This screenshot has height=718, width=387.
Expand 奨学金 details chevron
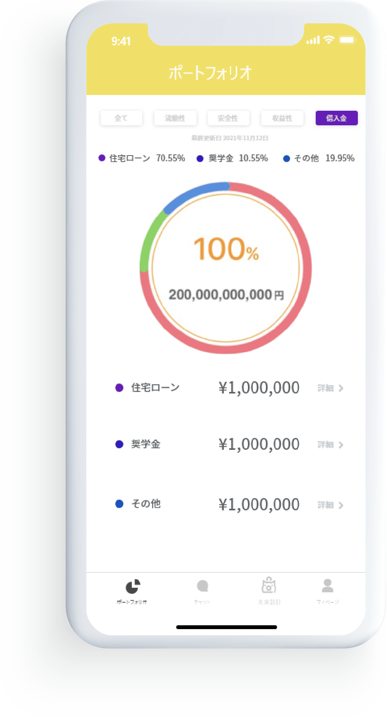click(341, 445)
